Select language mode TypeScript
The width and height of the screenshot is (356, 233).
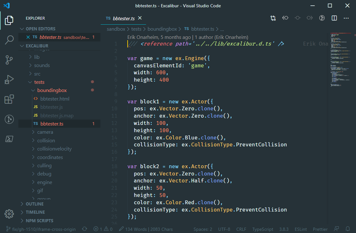click(263, 229)
